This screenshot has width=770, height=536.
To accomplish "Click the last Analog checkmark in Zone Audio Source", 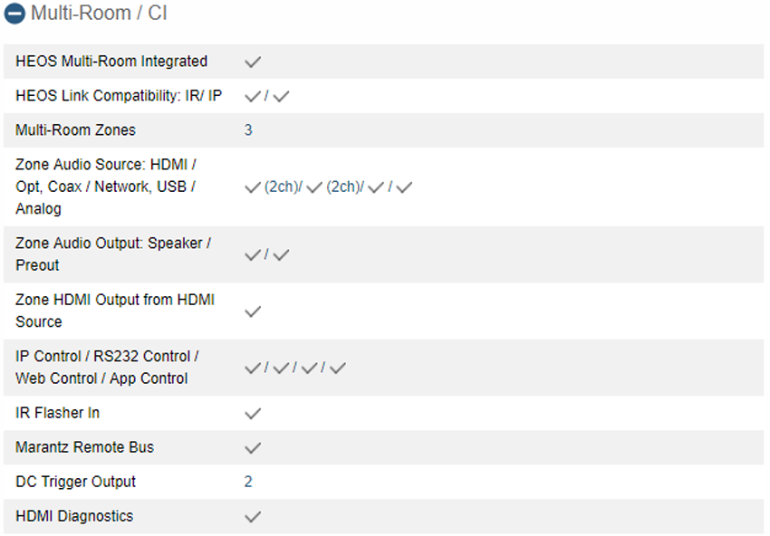I will [x=404, y=187].
